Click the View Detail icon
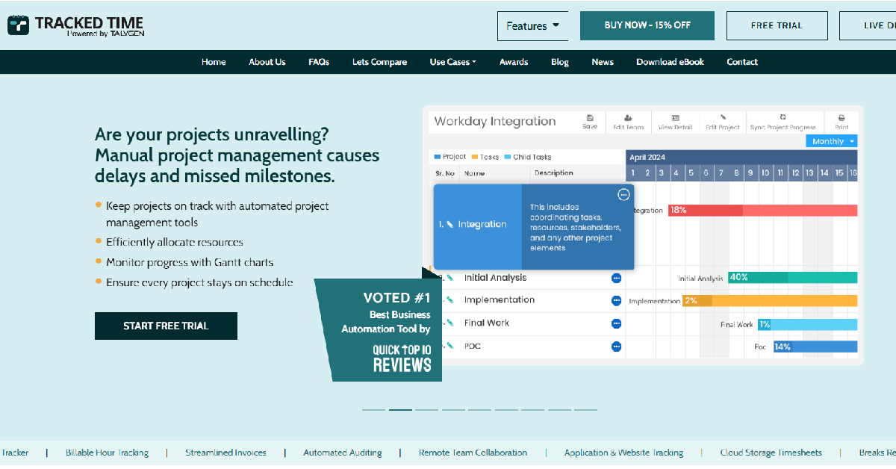 click(x=675, y=118)
